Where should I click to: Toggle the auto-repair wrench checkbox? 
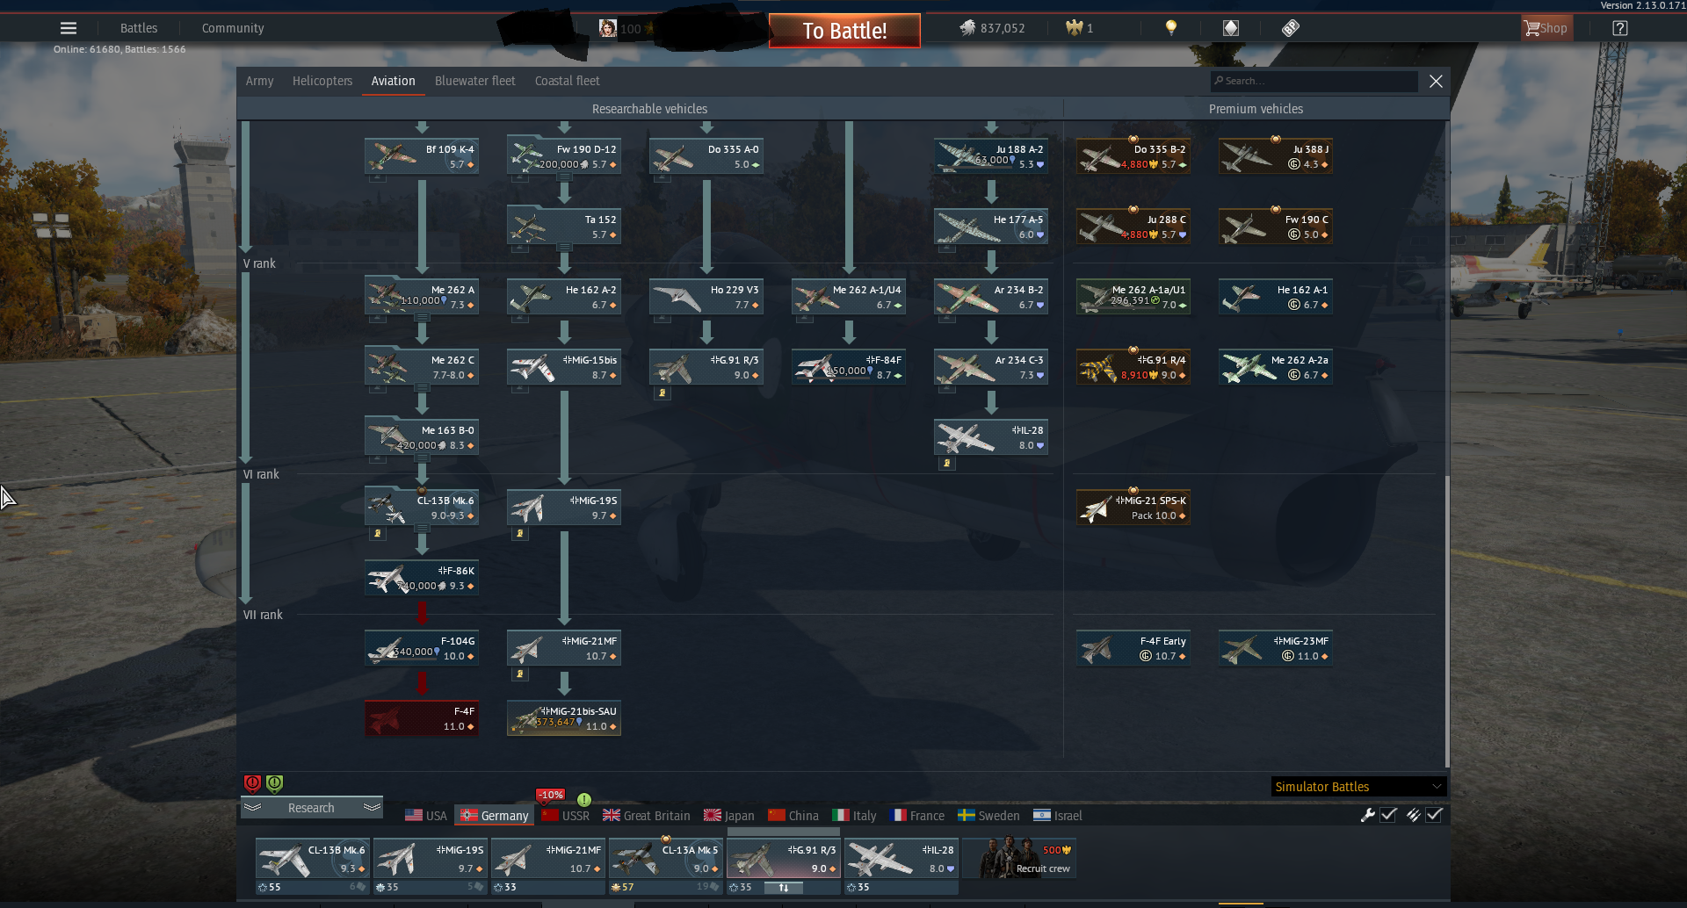[1388, 815]
